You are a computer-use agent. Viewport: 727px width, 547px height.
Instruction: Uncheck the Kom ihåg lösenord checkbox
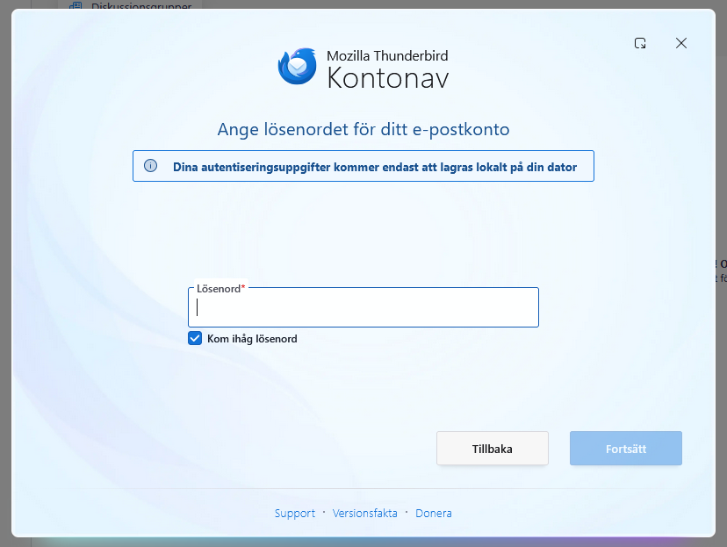point(195,338)
